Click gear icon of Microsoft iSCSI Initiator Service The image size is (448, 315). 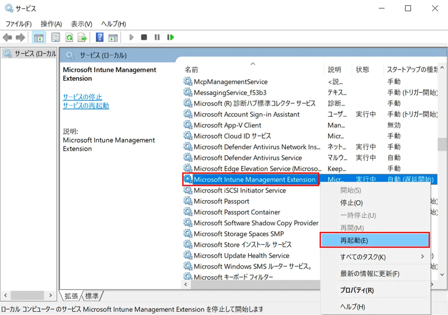188,190
